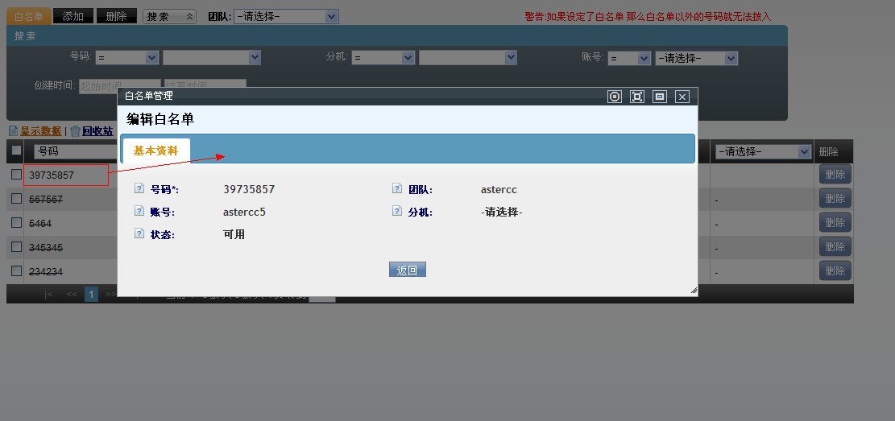895x421 pixels.
Task: Click the 删除 button in the first table row
Action: [835, 175]
